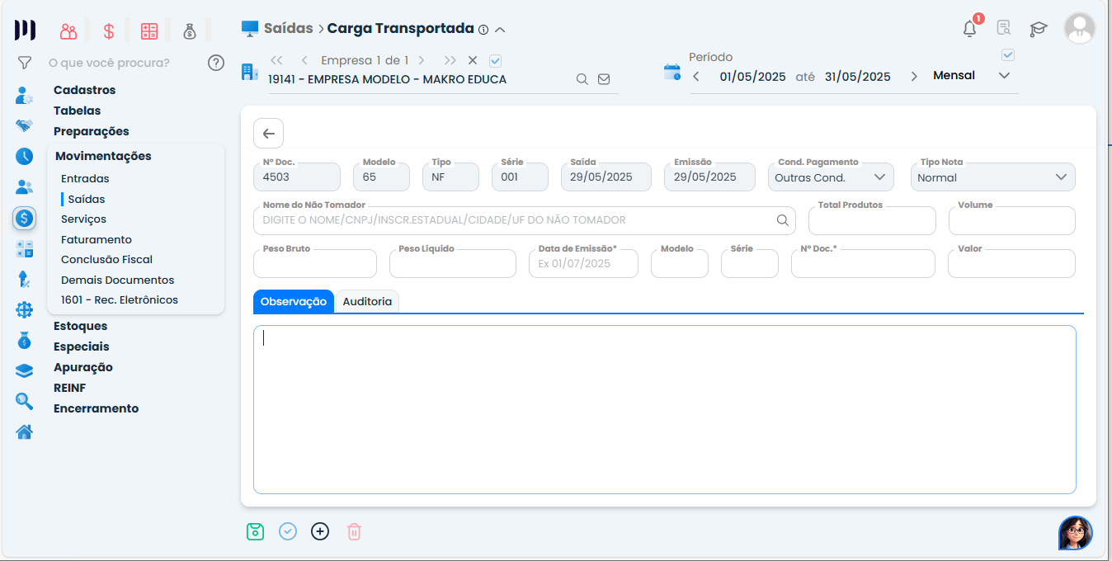Open the notifications bell
Screen dimensions: 1112x561
pyautogui.click(x=969, y=29)
